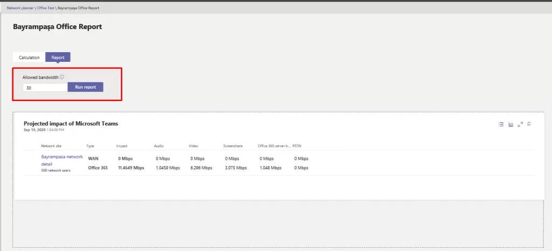Image resolution: width=552 pixels, height=251 pixels.
Task: Click the PSTN column header
Action: click(298, 146)
